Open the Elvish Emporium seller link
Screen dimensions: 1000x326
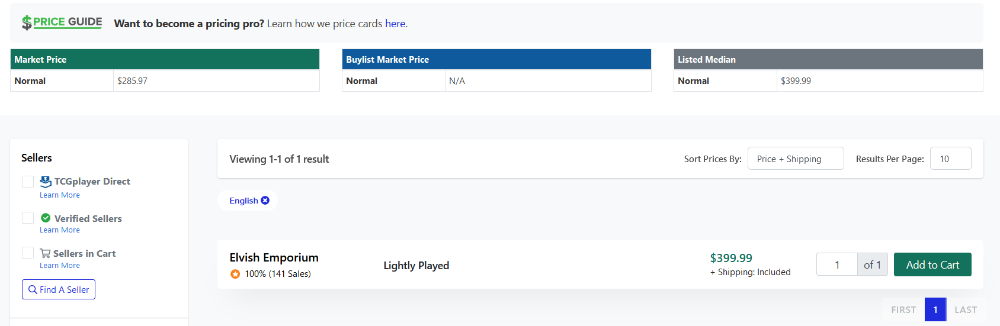pos(274,257)
